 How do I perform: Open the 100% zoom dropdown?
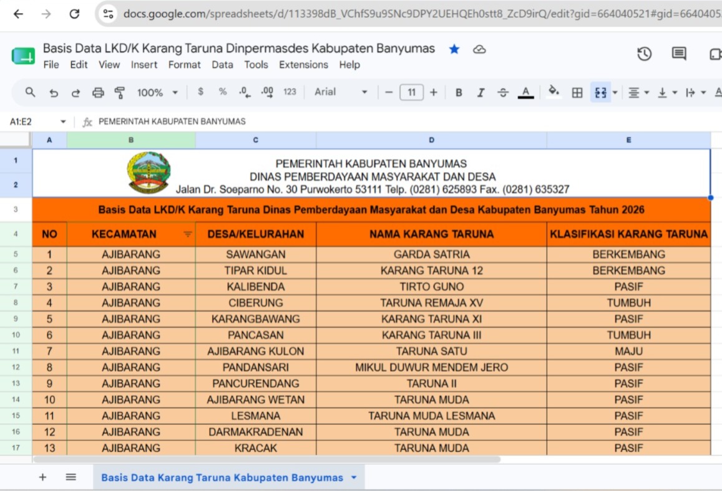tap(157, 93)
